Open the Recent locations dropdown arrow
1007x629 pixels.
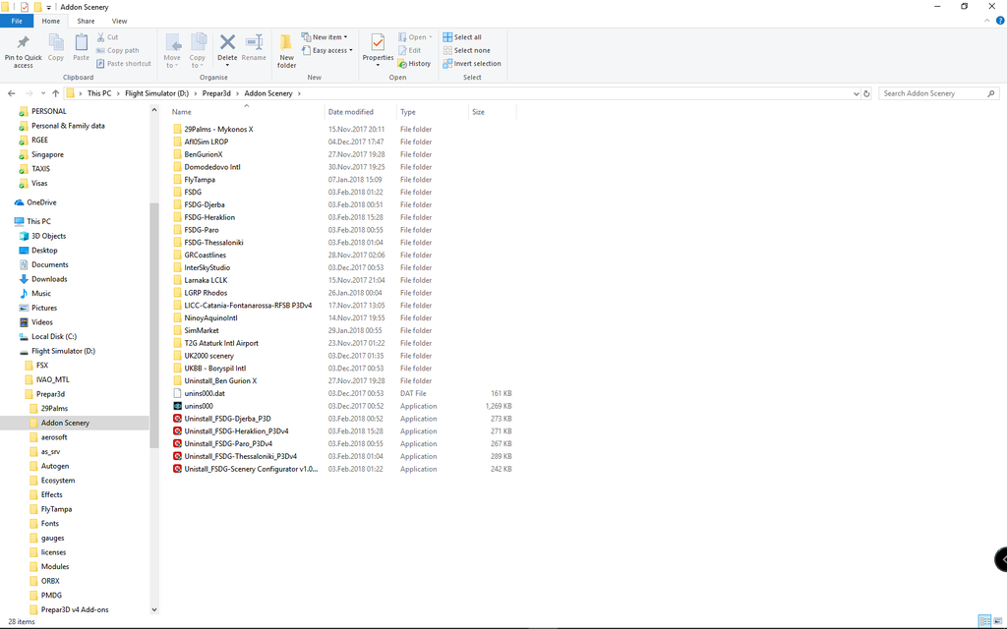43,93
